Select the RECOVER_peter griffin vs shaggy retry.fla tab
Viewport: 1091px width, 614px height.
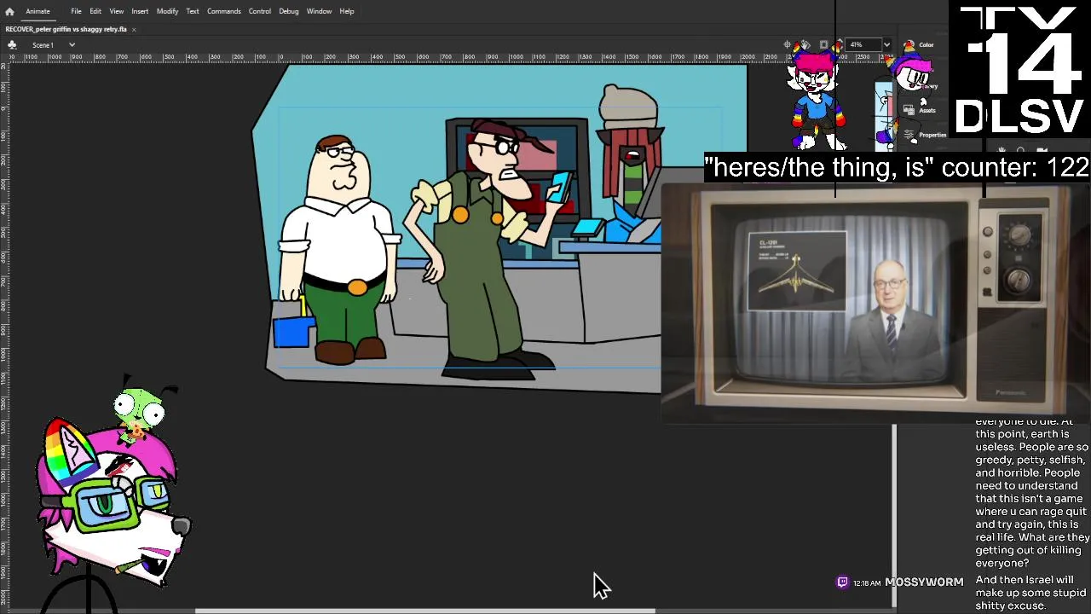(66, 29)
